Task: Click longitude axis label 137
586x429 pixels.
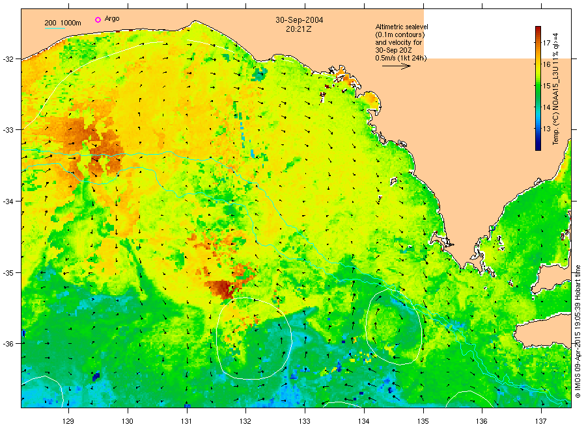Action: point(541,421)
